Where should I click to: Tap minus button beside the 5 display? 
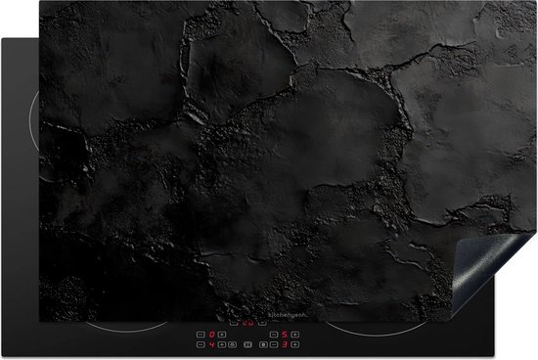[274, 335]
